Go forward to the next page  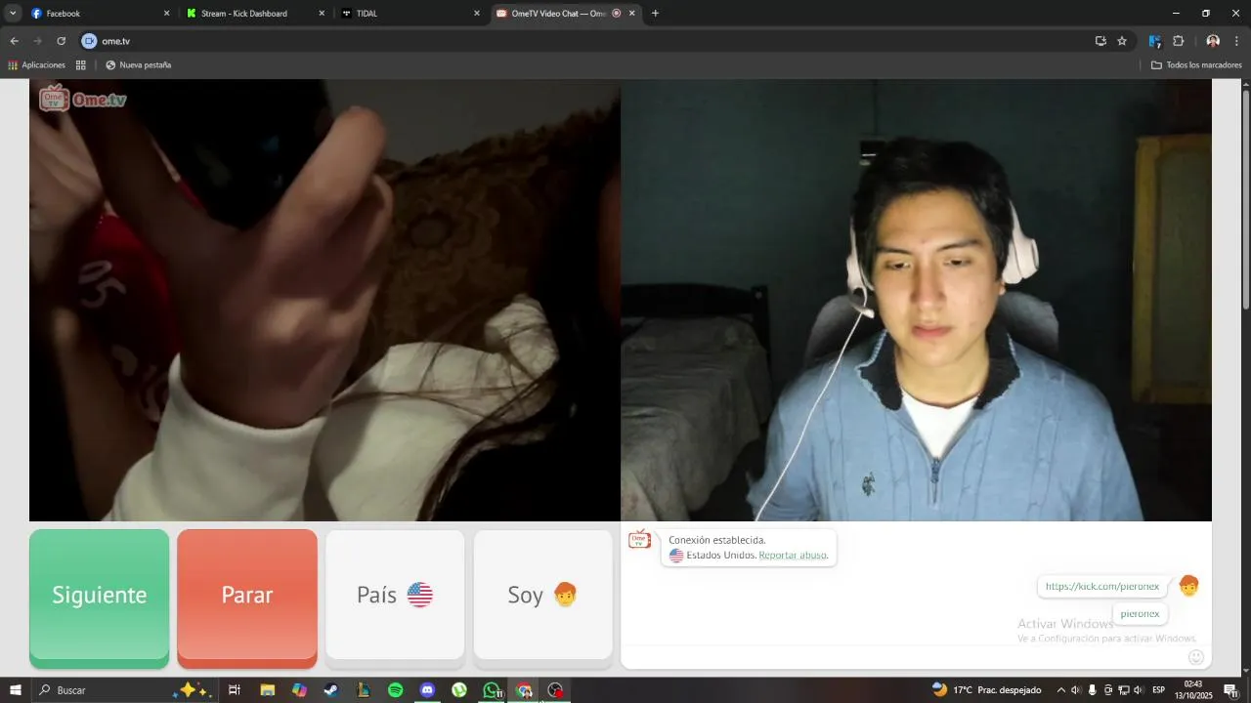tap(38, 41)
